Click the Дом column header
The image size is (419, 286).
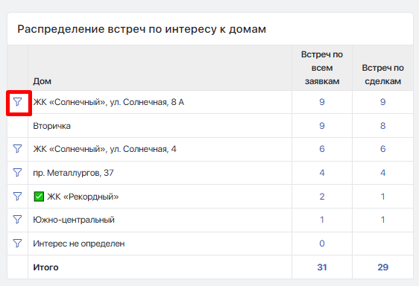point(42,81)
